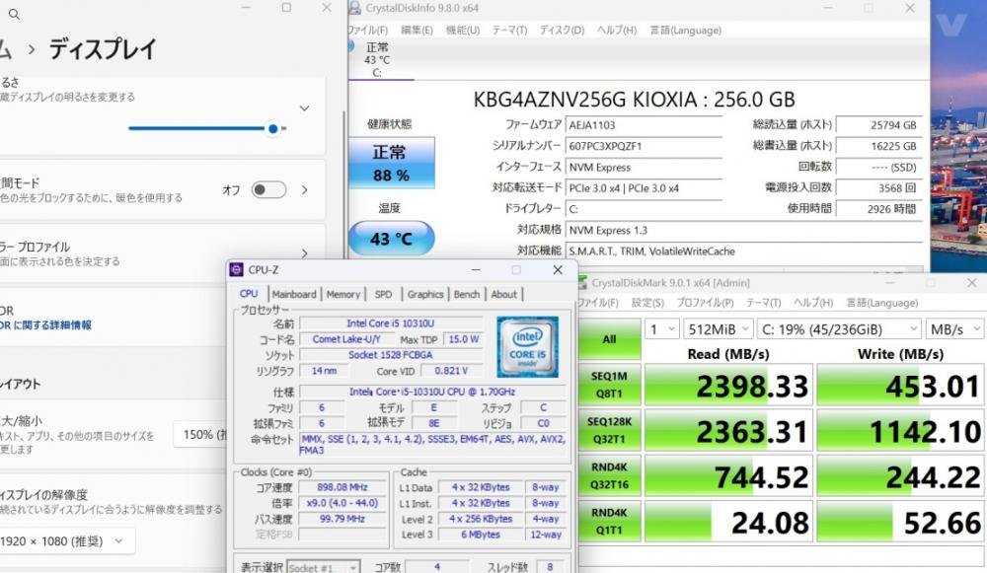The image size is (987, 573).
Task: Click the CrystalDiskMark title bar icon
Action: click(x=582, y=283)
